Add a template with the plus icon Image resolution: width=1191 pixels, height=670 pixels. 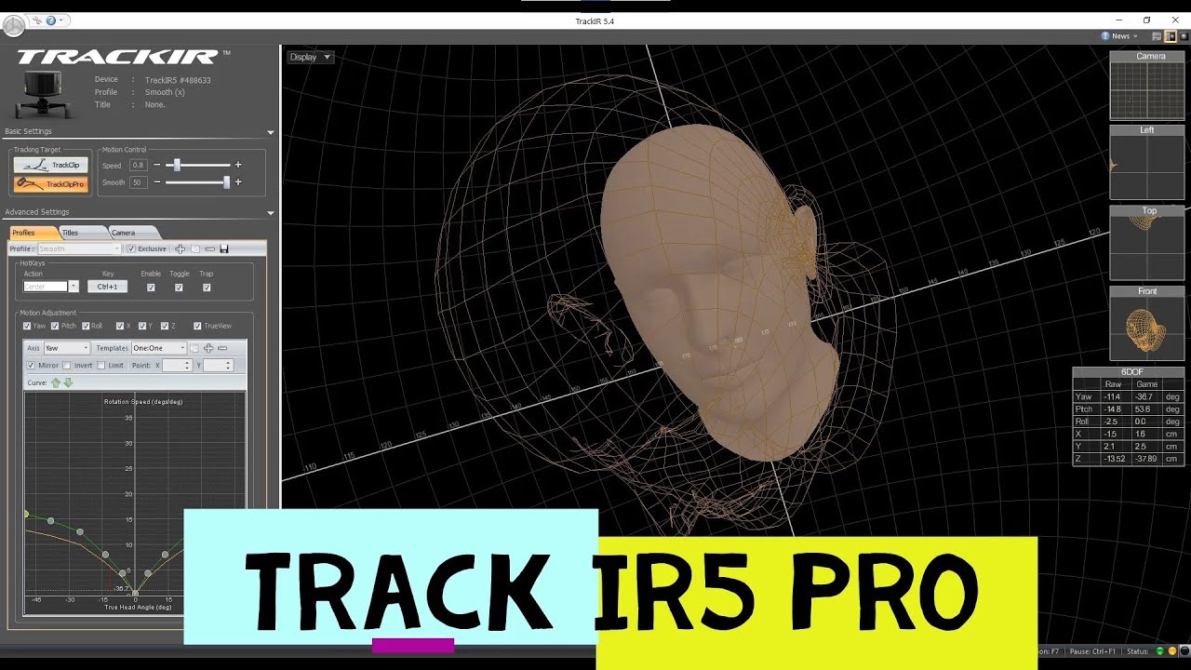tap(208, 348)
